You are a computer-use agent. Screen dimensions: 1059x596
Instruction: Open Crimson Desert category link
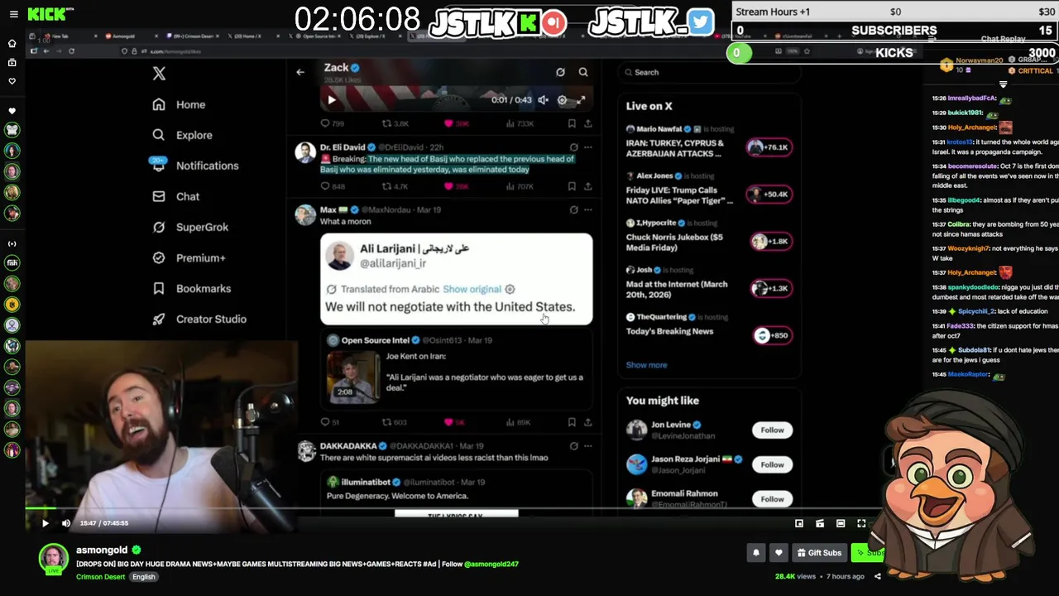(101, 577)
